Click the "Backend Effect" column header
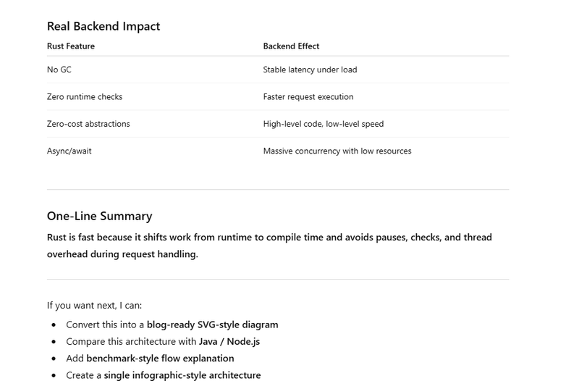The width and height of the screenshot is (579, 381). [x=291, y=46]
